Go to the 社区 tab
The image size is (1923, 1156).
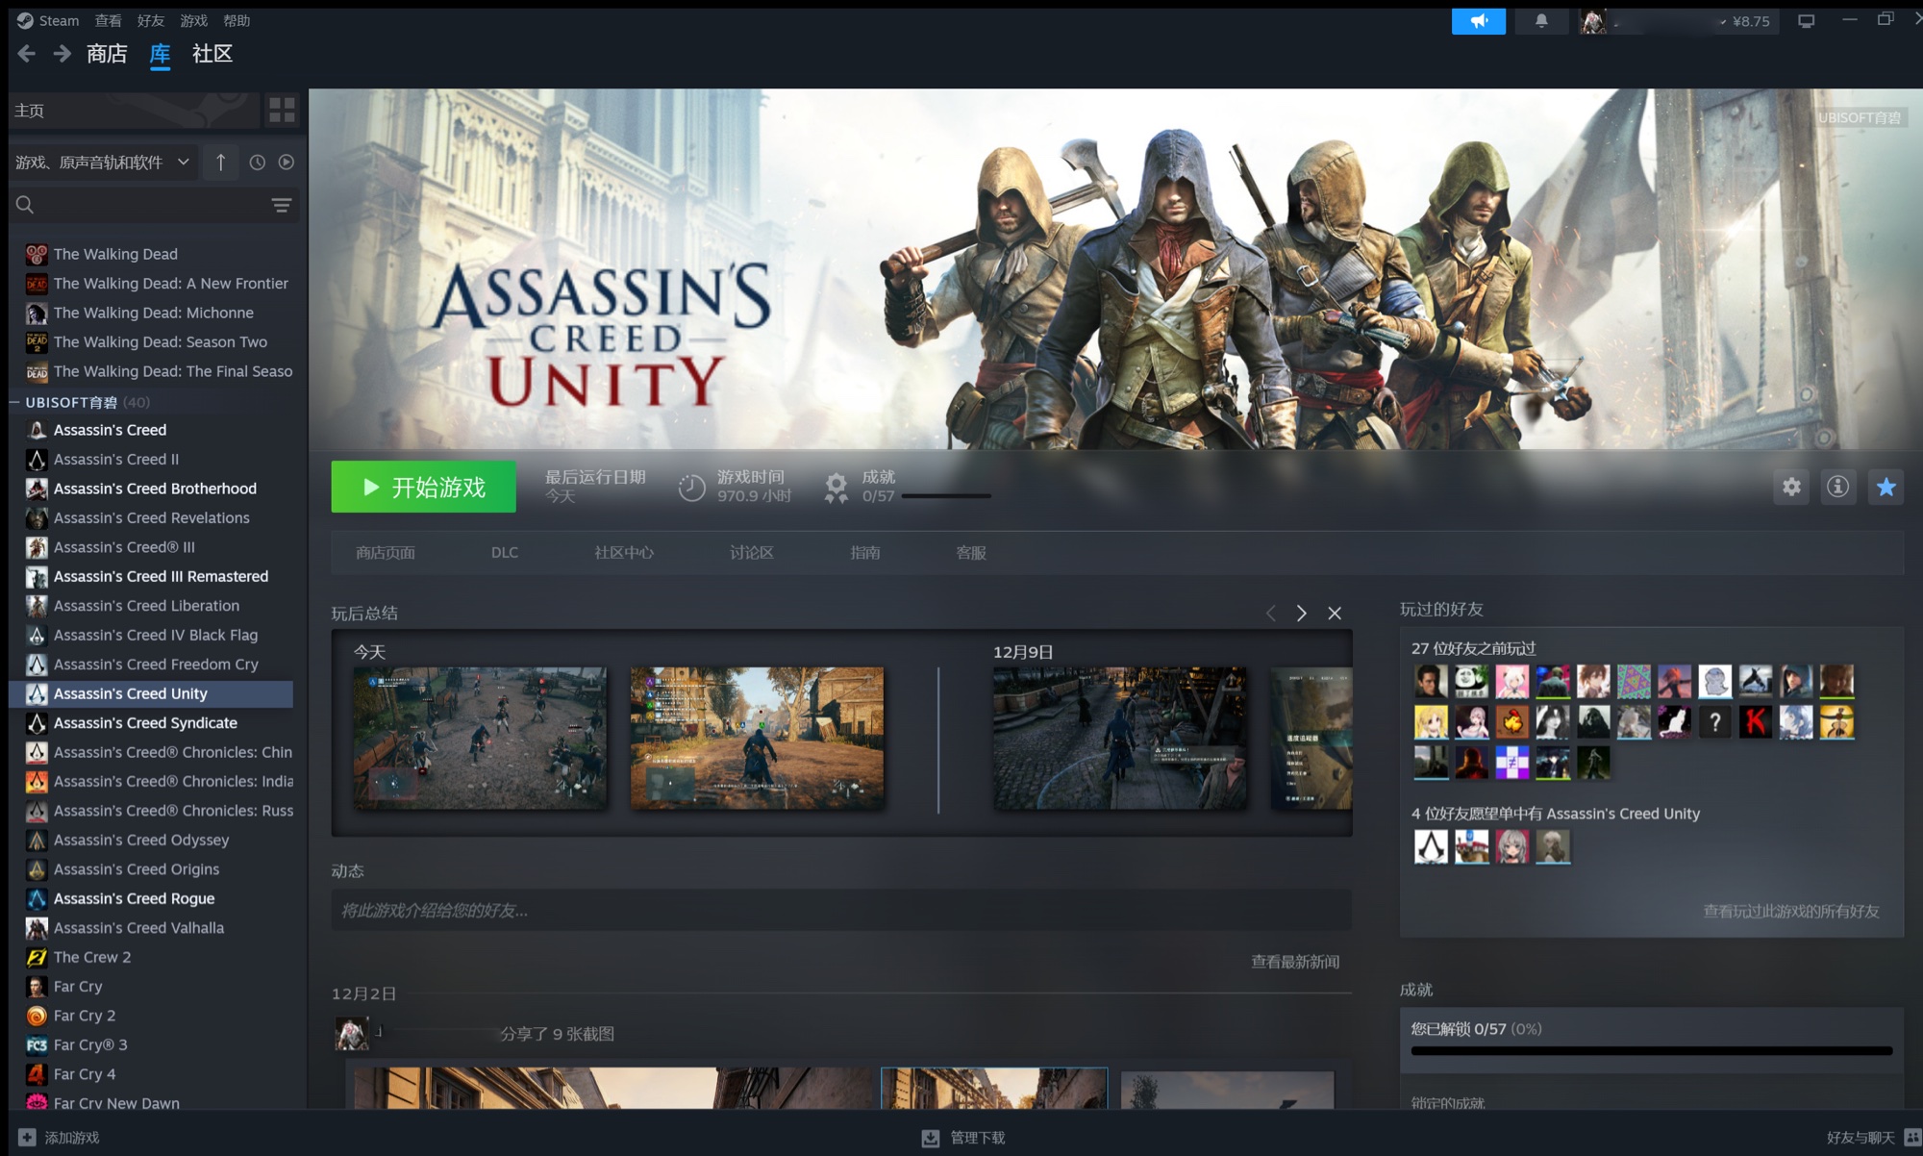tap(212, 54)
